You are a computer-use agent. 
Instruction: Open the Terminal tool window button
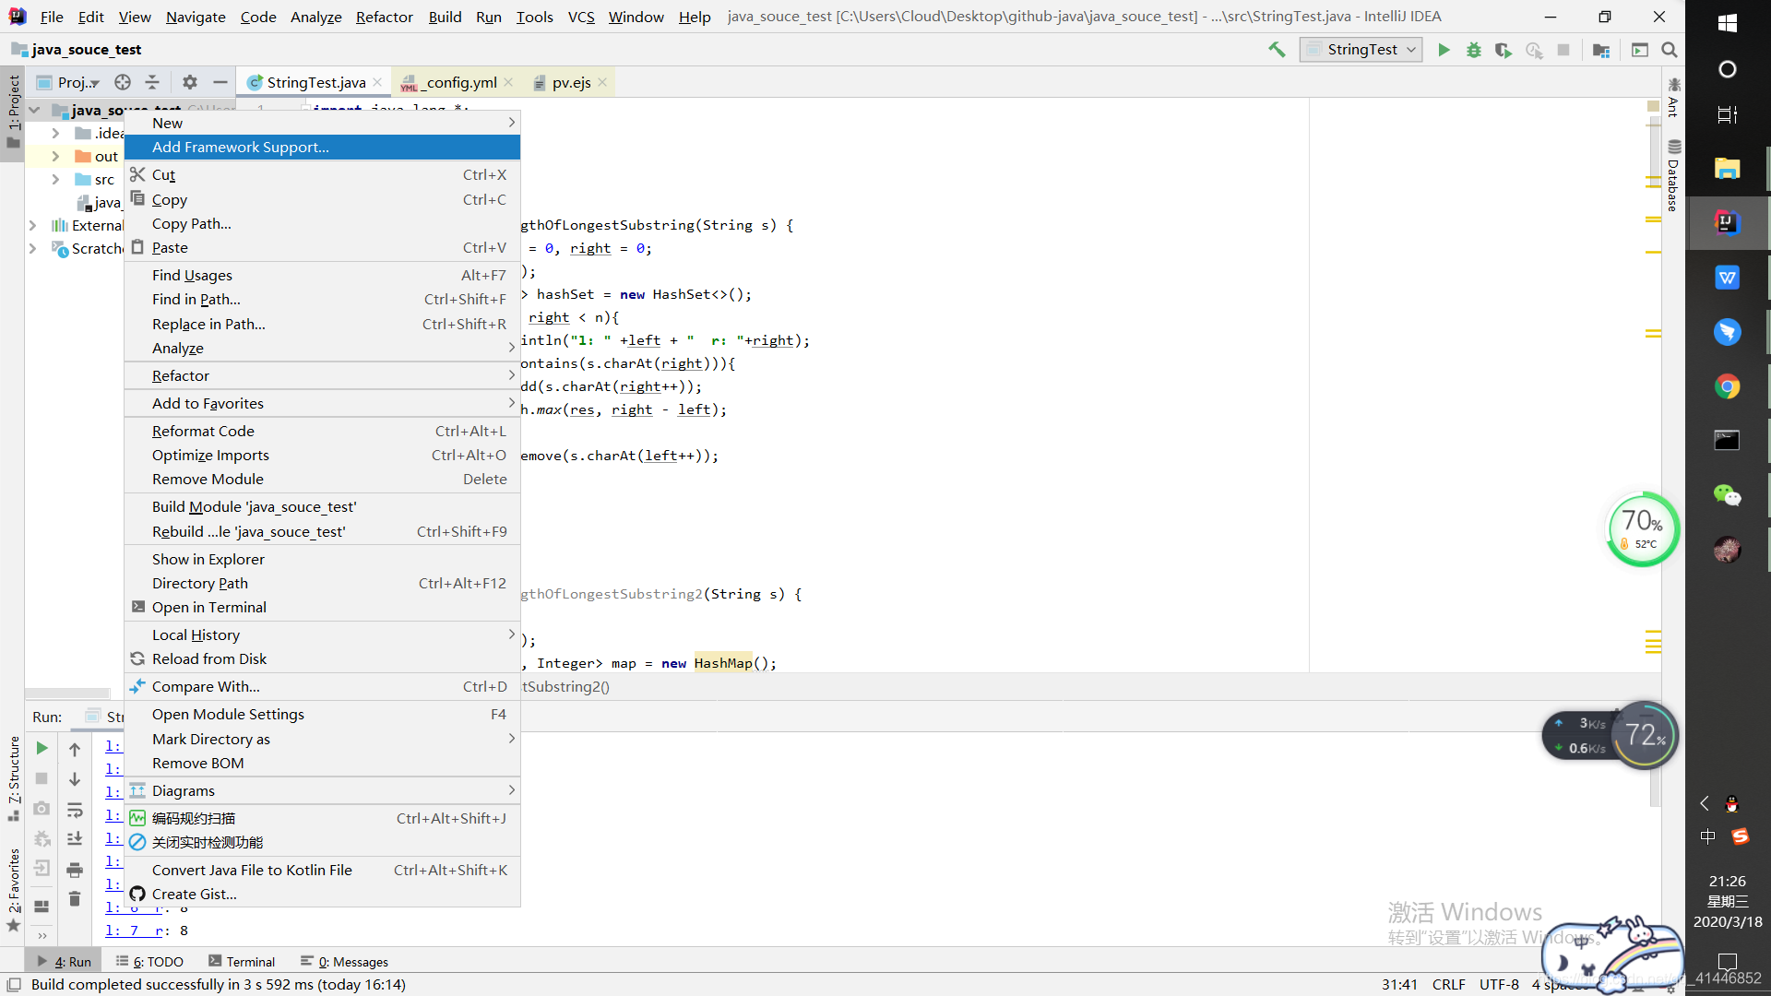click(x=242, y=962)
